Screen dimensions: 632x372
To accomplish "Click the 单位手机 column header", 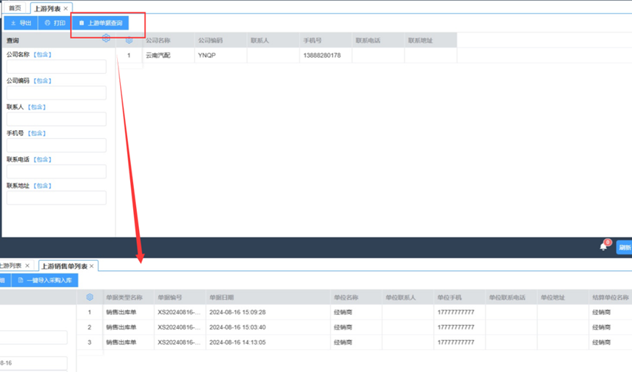I will click(459, 297).
